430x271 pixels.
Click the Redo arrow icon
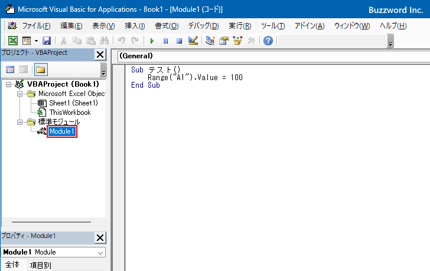point(135,41)
